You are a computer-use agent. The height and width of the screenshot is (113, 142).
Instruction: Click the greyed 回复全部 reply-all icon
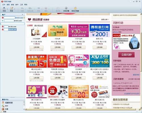[x=30, y=8]
